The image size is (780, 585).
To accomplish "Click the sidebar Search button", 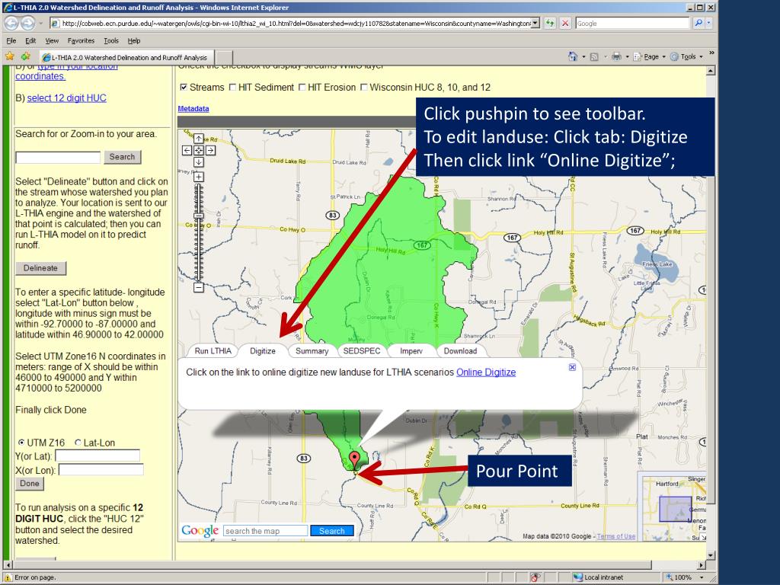I will (123, 157).
